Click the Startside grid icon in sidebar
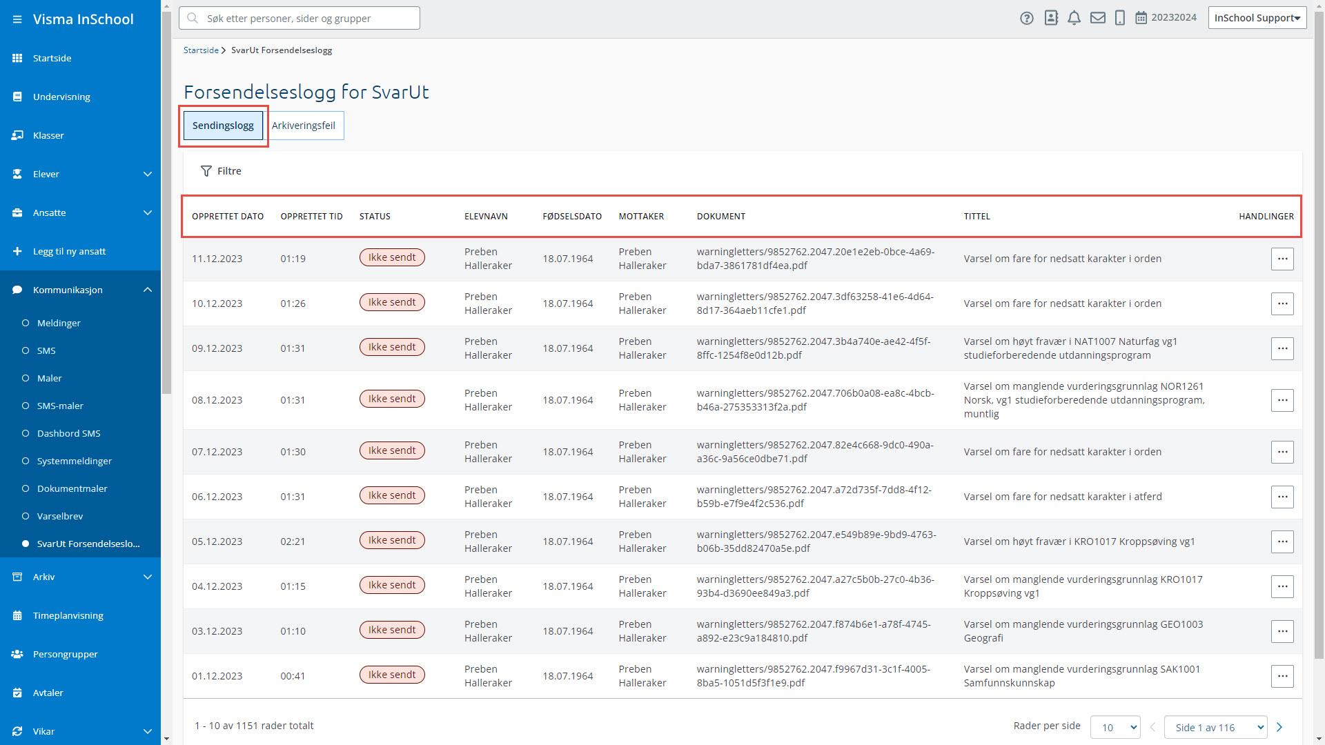This screenshot has width=1325, height=745. (x=17, y=58)
